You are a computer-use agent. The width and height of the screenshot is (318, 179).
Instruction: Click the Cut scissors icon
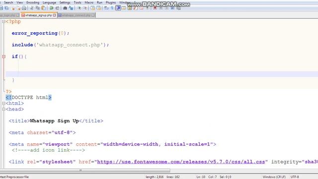coord(31,8)
